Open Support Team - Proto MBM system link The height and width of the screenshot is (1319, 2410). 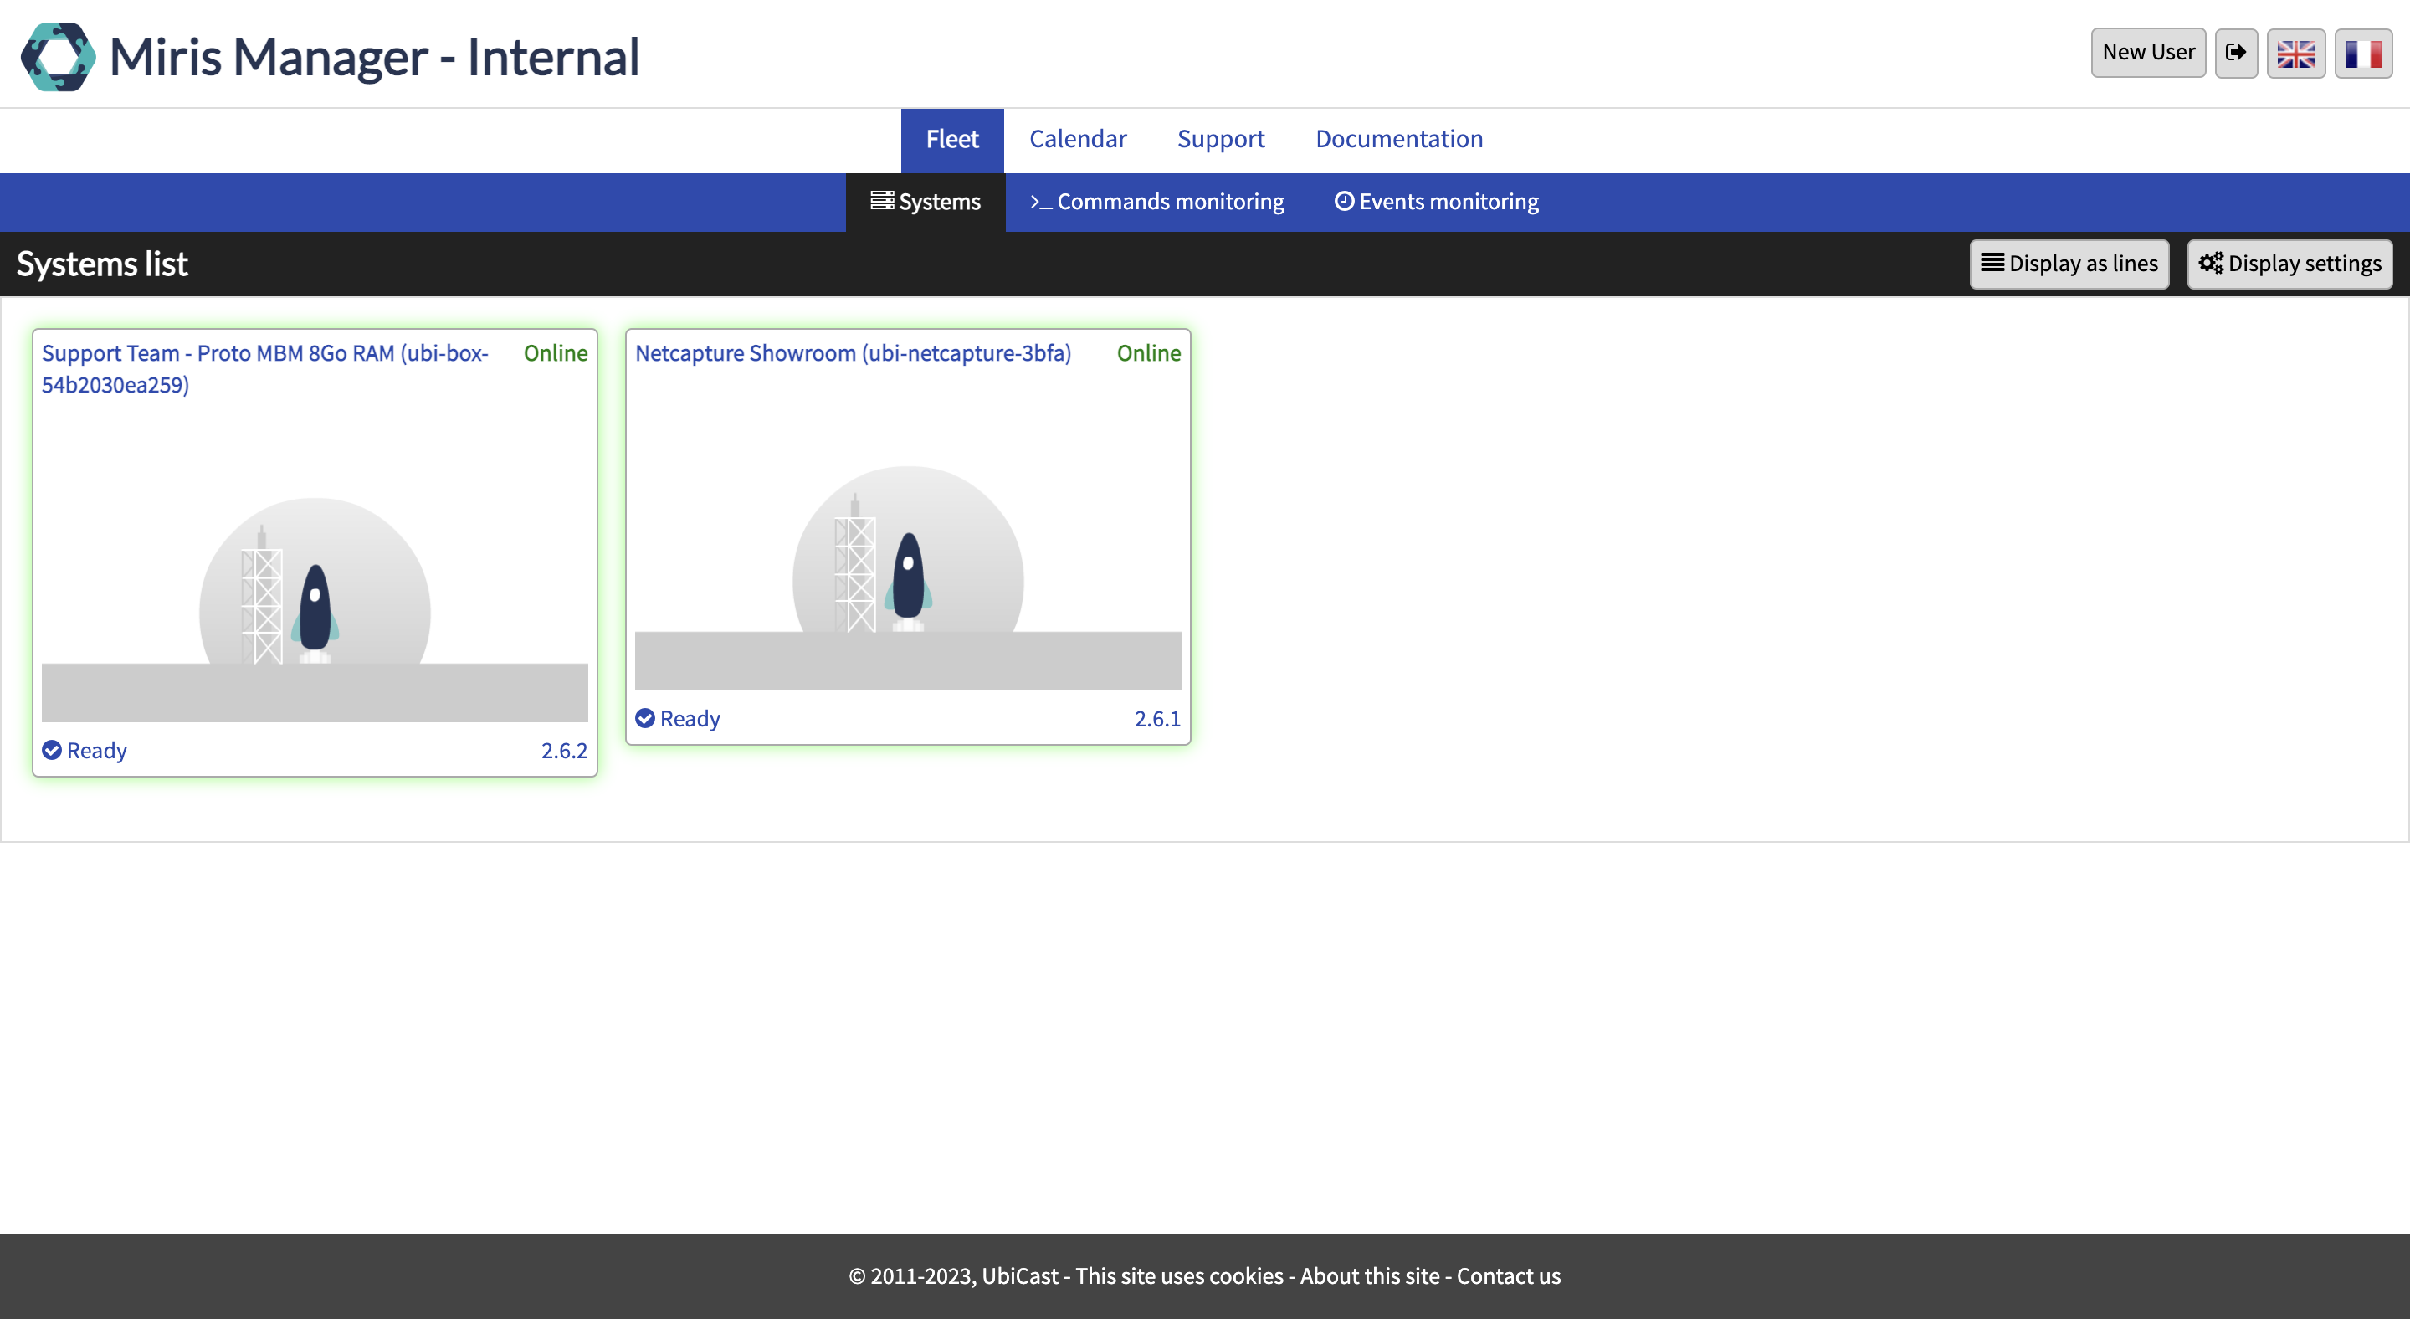[264, 368]
